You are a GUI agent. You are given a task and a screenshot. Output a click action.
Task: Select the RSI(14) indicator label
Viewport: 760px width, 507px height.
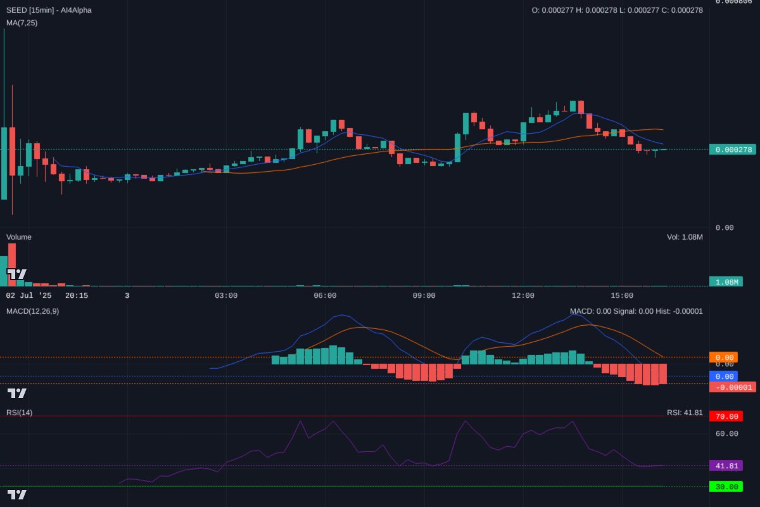[x=20, y=413]
